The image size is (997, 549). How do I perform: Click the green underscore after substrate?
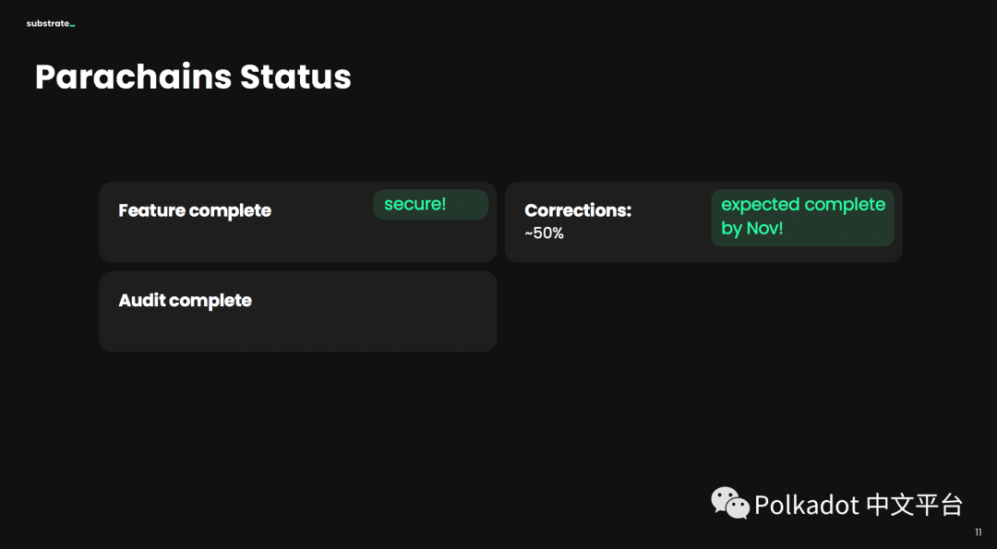click(x=73, y=26)
